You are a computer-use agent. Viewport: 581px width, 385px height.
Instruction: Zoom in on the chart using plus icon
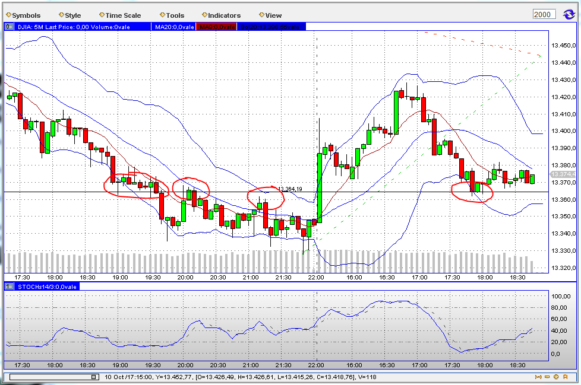tap(556, 377)
